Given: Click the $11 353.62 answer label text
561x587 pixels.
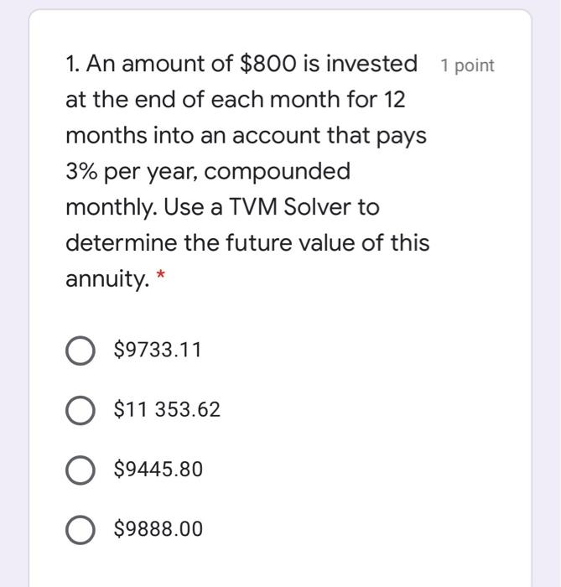Looking at the screenshot, I should point(167,409).
